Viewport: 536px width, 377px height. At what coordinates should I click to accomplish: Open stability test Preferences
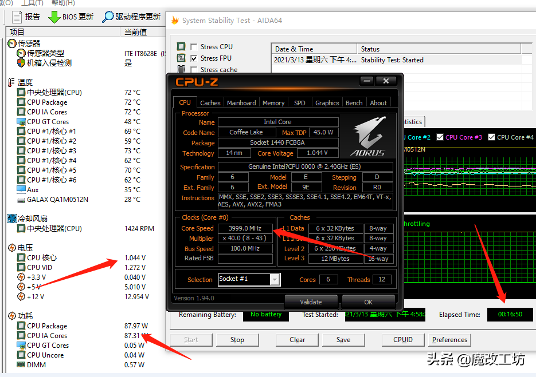click(449, 340)
